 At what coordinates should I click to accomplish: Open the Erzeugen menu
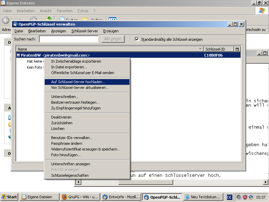(x=111, y=31)
